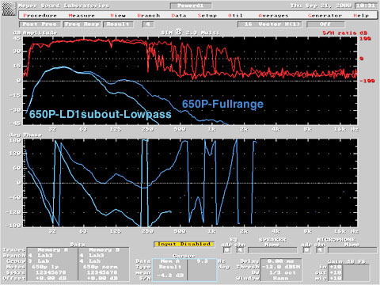Click the Delay 0.00 ms value

(x=280, y=261)
